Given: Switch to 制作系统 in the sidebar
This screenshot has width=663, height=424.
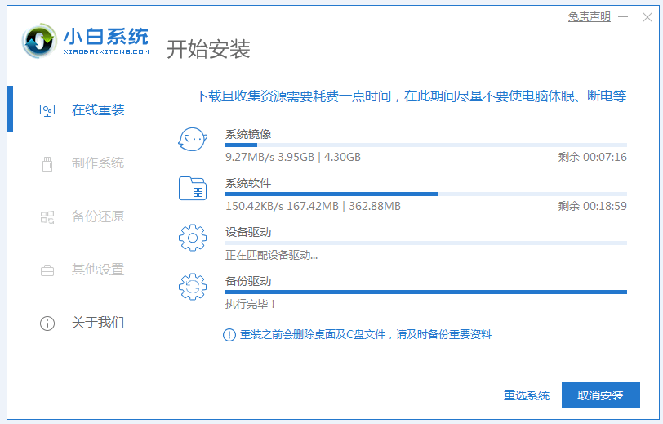Looking at the screenshot, I should pyautogui.click(x=98, y=163).
